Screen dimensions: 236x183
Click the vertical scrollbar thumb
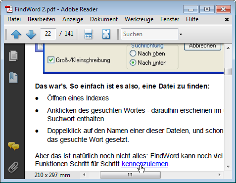tap(228, 71)
